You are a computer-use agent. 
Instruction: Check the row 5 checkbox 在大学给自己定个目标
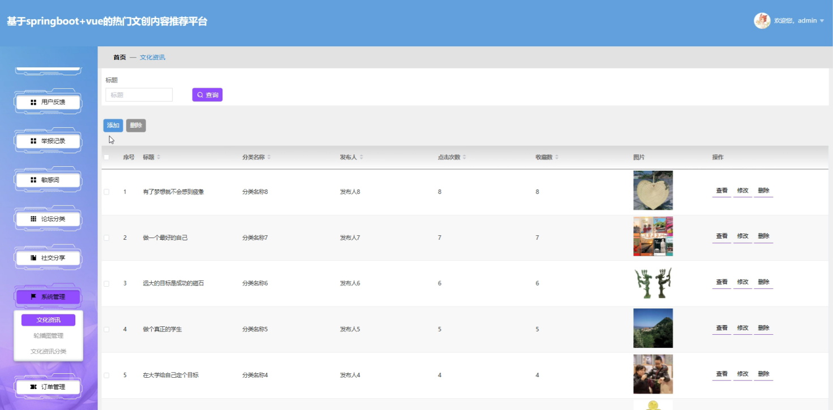pyautogui.click(x=106, y=375)
